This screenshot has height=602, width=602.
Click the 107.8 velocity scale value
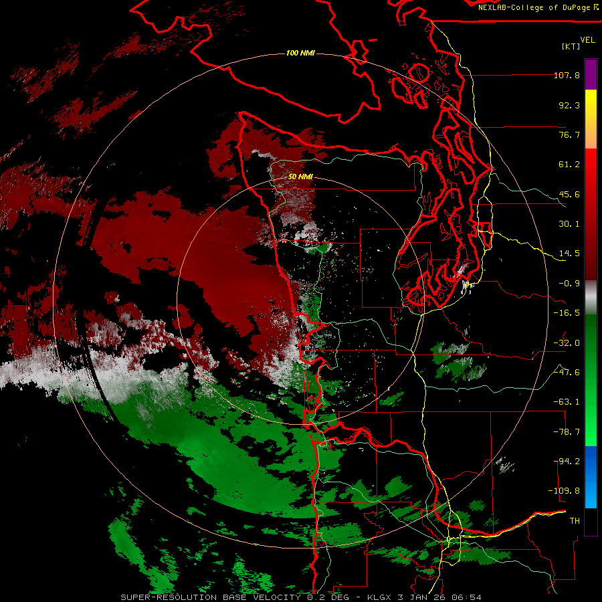coord(567,75)
